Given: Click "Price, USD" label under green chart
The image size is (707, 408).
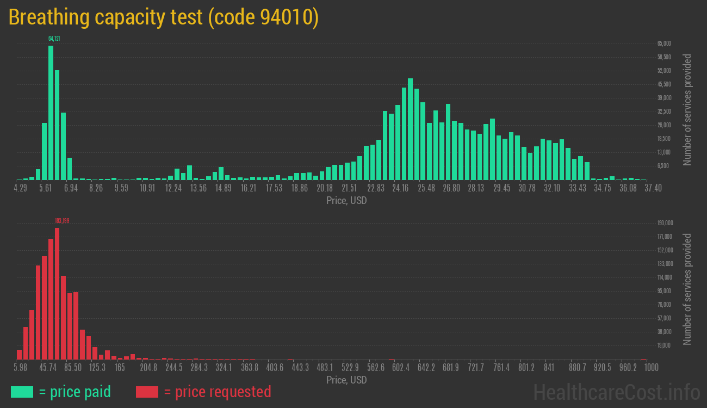Looking at the screenshot, I should (346, 201).
